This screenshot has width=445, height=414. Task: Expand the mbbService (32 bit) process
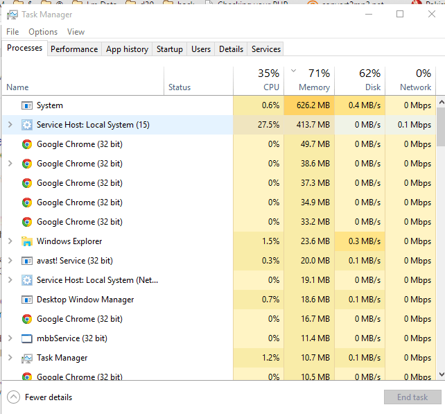pos(10,338)
